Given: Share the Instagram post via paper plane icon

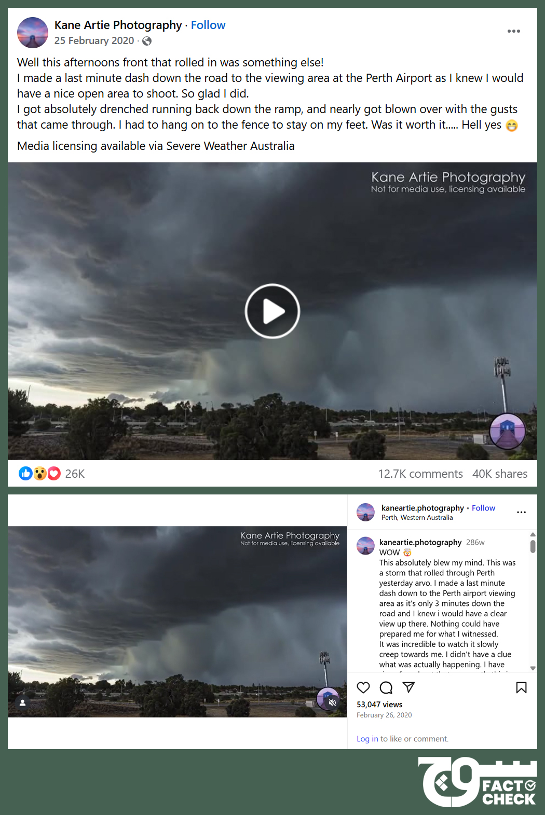Looking at the screenshot, I should point(409,687).
